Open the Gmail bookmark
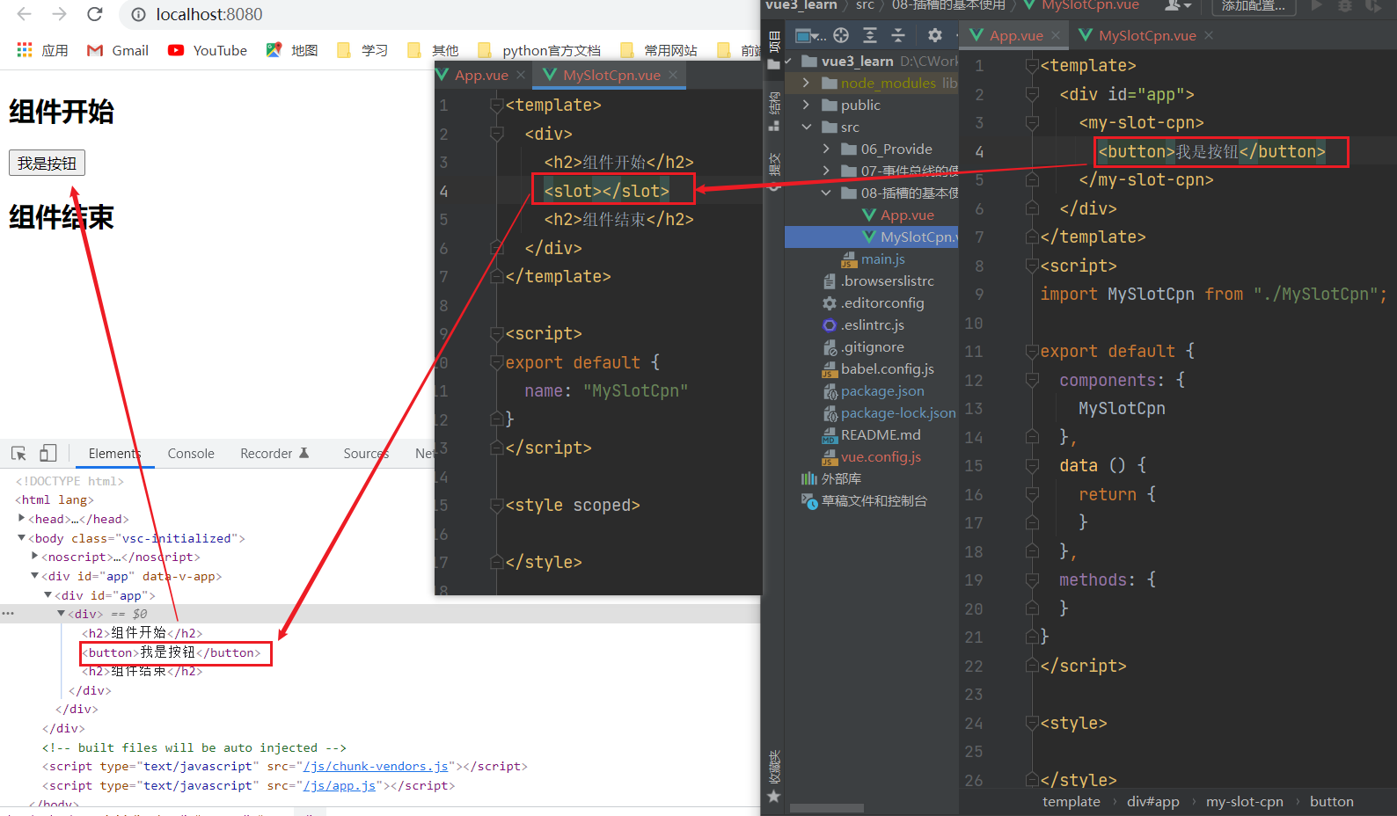 pos(118,50)
